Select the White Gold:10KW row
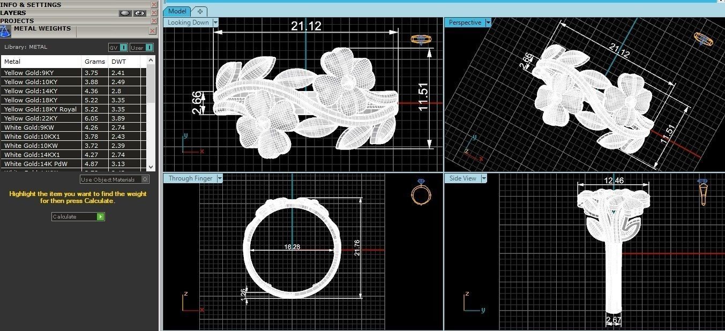The height and width of the screenshot is (331, 725). coord(73,146)
